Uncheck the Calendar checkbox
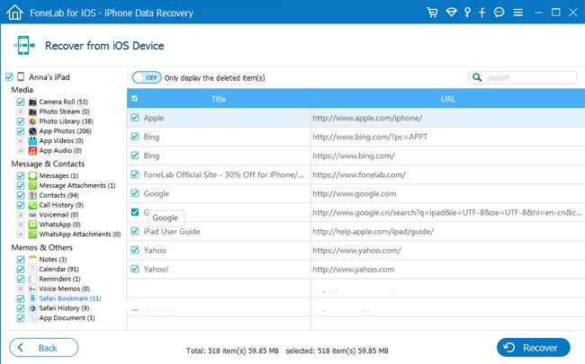This screenshot has height=364, width=585. click(x=21, y=269)
